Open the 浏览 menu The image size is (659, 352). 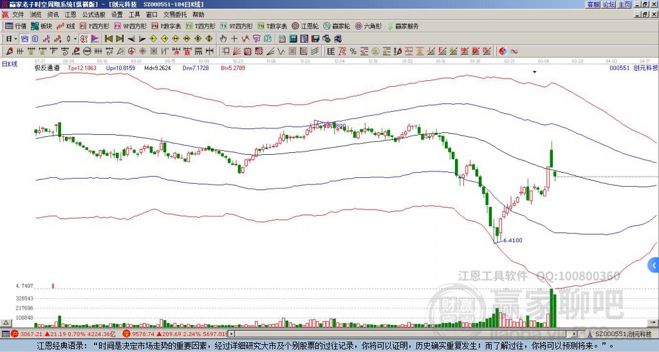point(36,15)
